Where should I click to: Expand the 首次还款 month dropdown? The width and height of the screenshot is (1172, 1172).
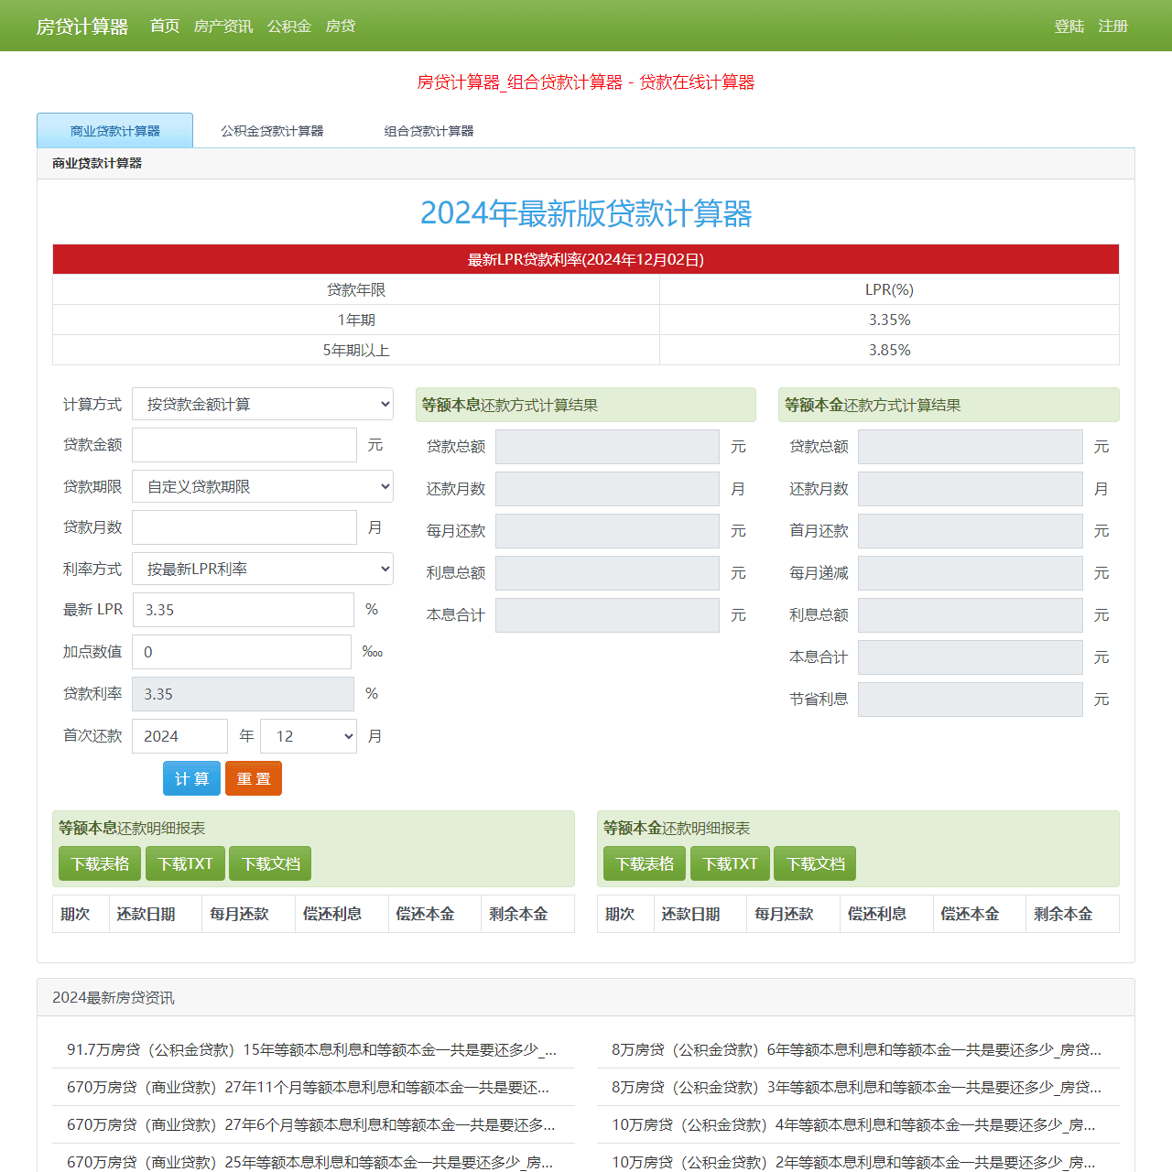308,736
